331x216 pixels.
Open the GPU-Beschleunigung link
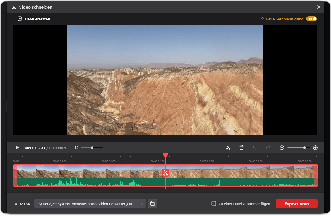[285, 19]
